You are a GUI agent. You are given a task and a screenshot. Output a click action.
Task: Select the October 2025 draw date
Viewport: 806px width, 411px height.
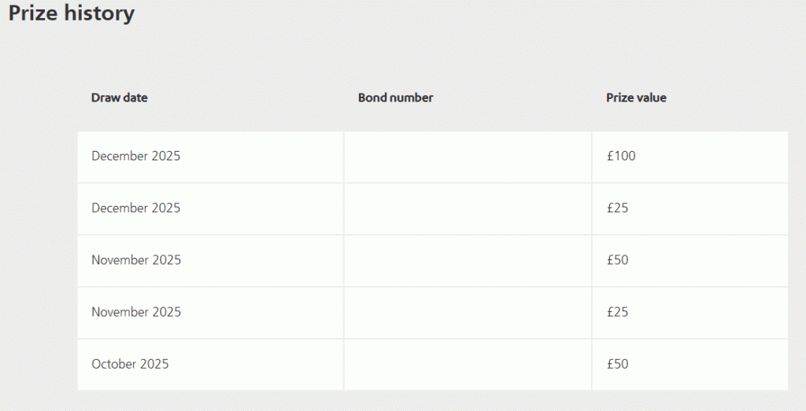pyautogui.click(x=130, y=364)
